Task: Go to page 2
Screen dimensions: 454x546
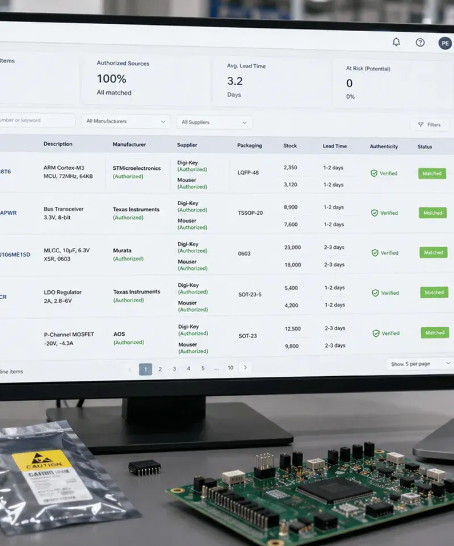Action: click(x=160, y=369)
